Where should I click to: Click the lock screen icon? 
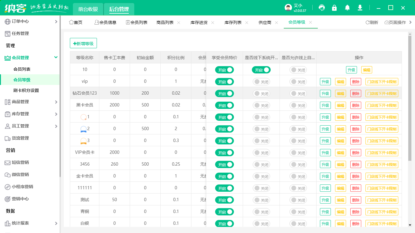pyautogui.click(x=334, y=8)
